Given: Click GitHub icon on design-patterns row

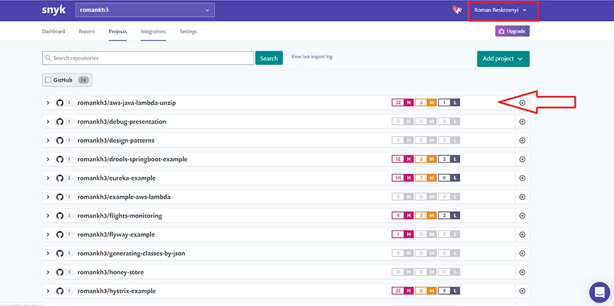Looking at the screenshot, I should (x=59, y=140).
